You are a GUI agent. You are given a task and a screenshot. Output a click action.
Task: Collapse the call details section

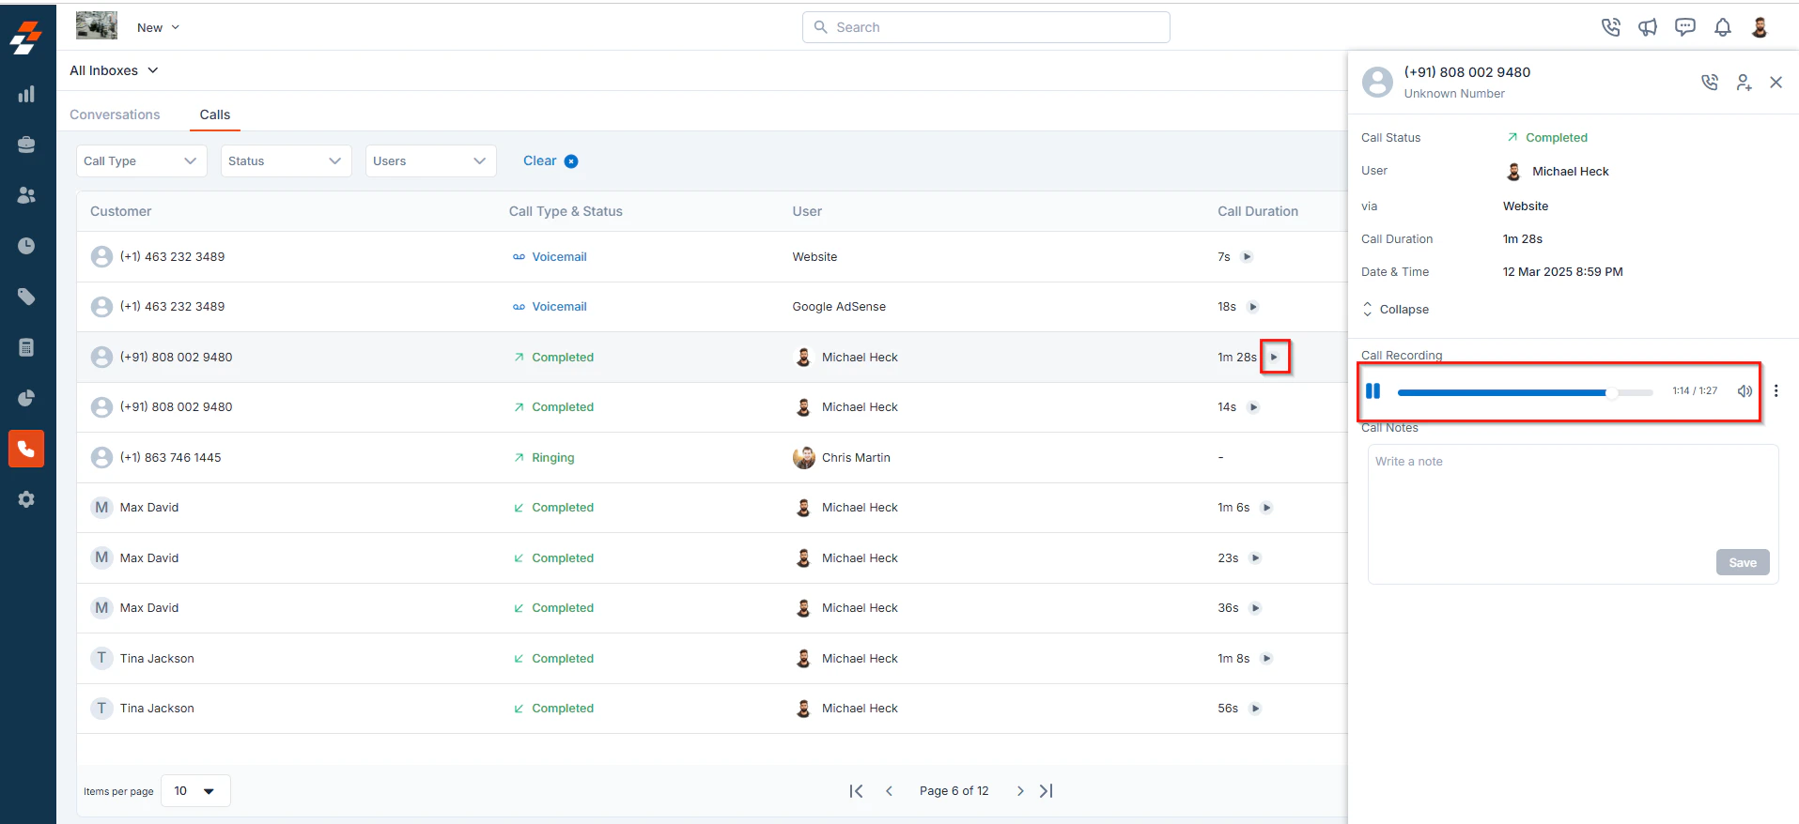coord(1395,310)
